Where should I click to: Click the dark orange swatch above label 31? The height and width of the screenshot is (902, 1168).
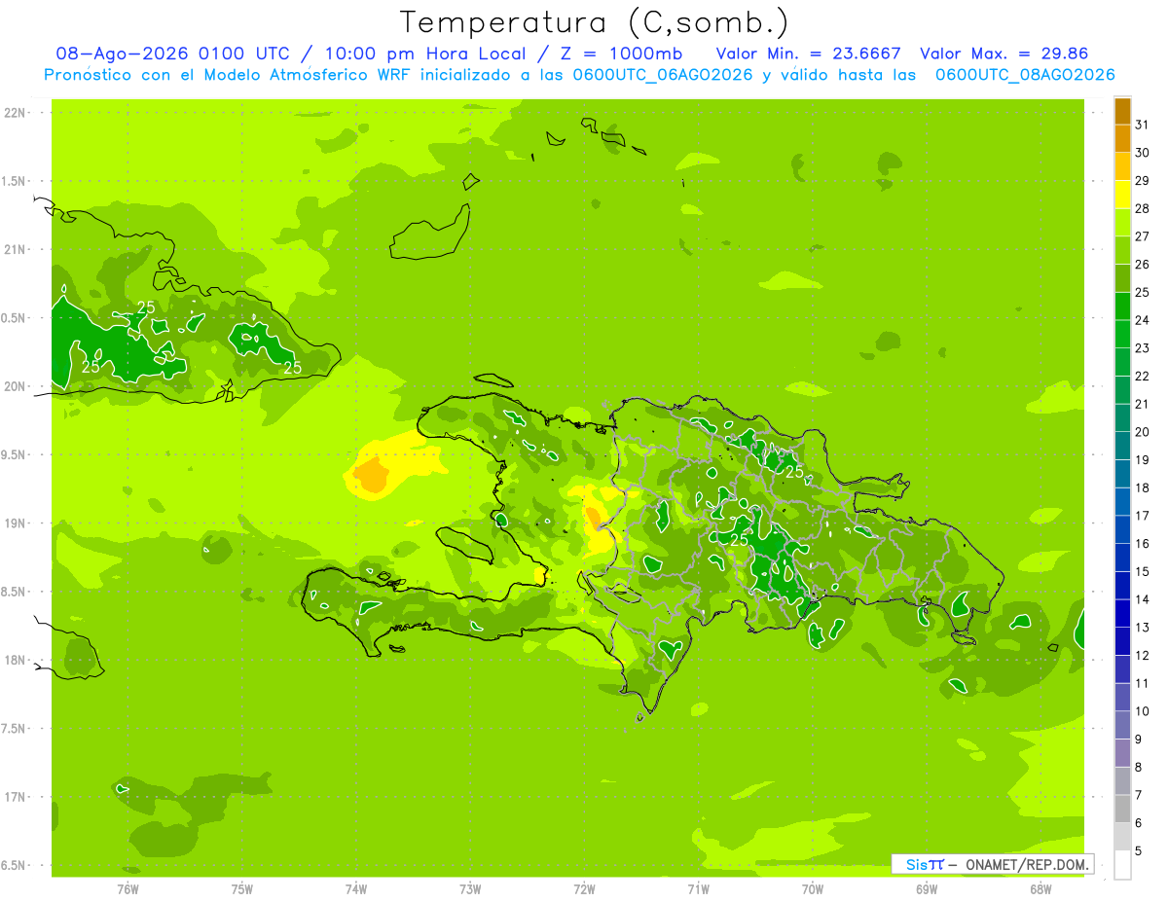coord(1122,112)
